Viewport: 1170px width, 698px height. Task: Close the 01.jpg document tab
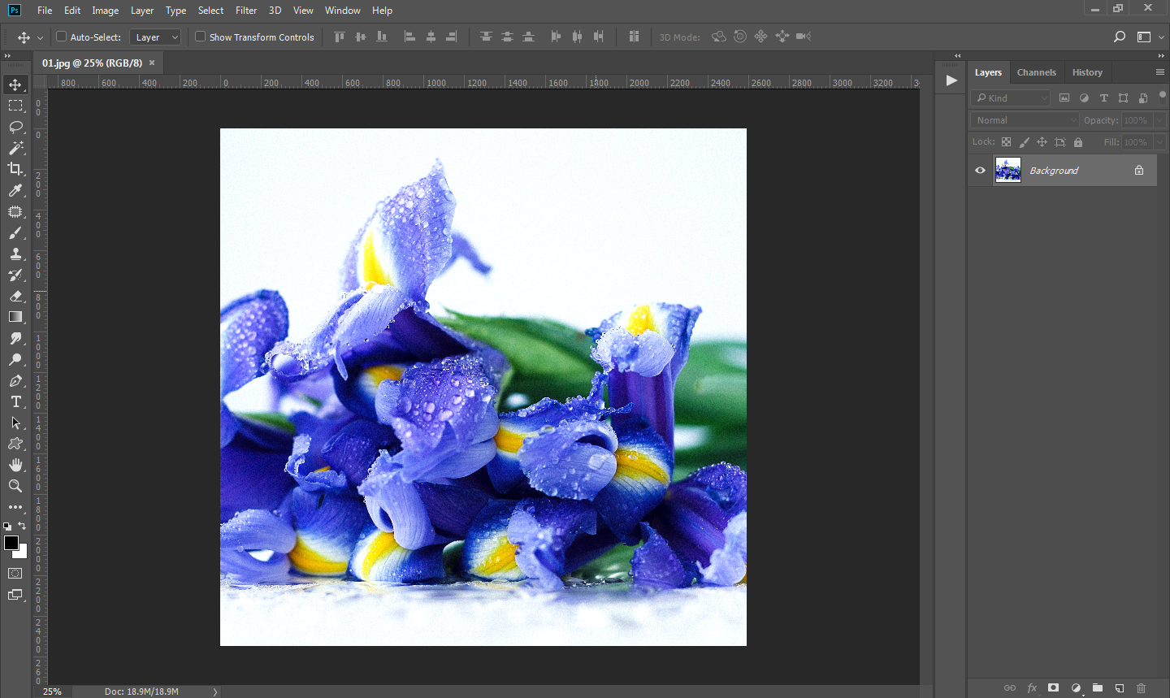[x=152, y=63]
